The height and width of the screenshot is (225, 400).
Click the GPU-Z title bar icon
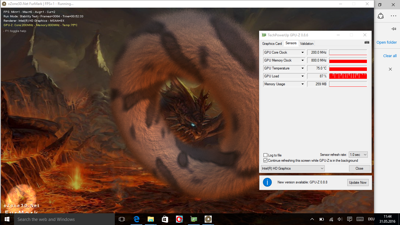pyautogui.click(x=264, y=35)
